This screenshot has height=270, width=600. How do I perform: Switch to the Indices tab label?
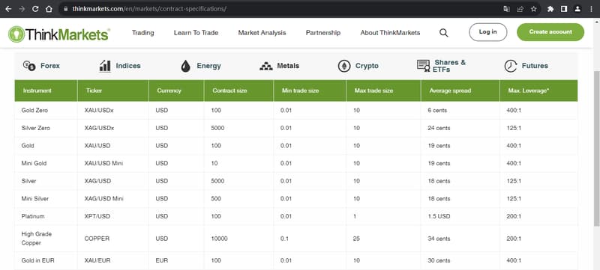(x=128, y=66)
